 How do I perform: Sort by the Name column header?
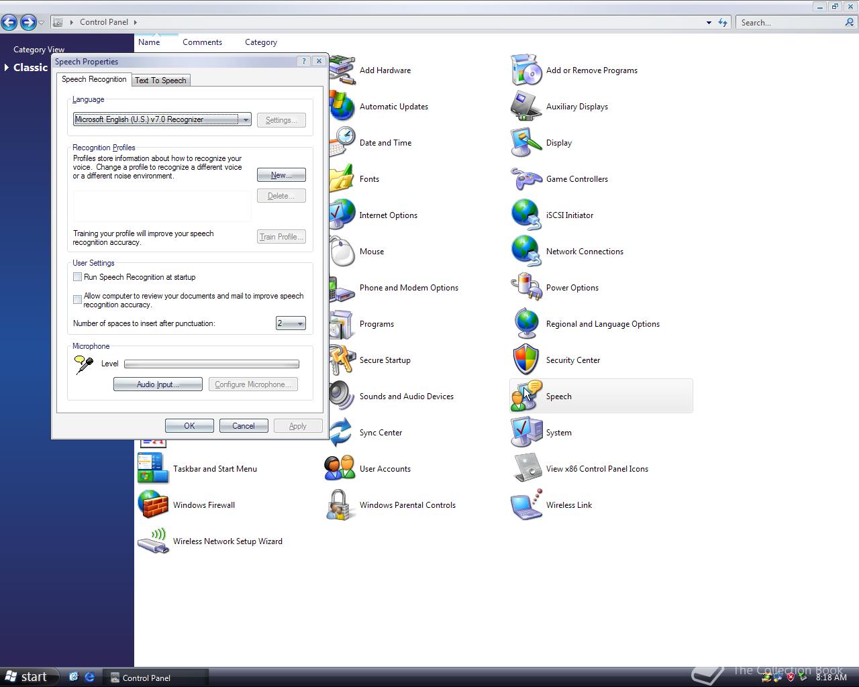pos(149,42)
